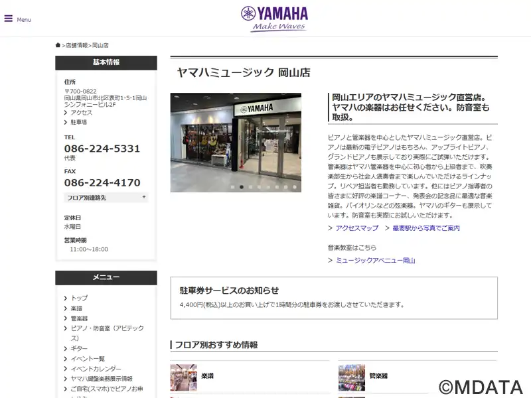The height and width of the screenshot is (398, 531).
Task: Click the 楽譜 floor thumbnail image
Action: point(184,376)
